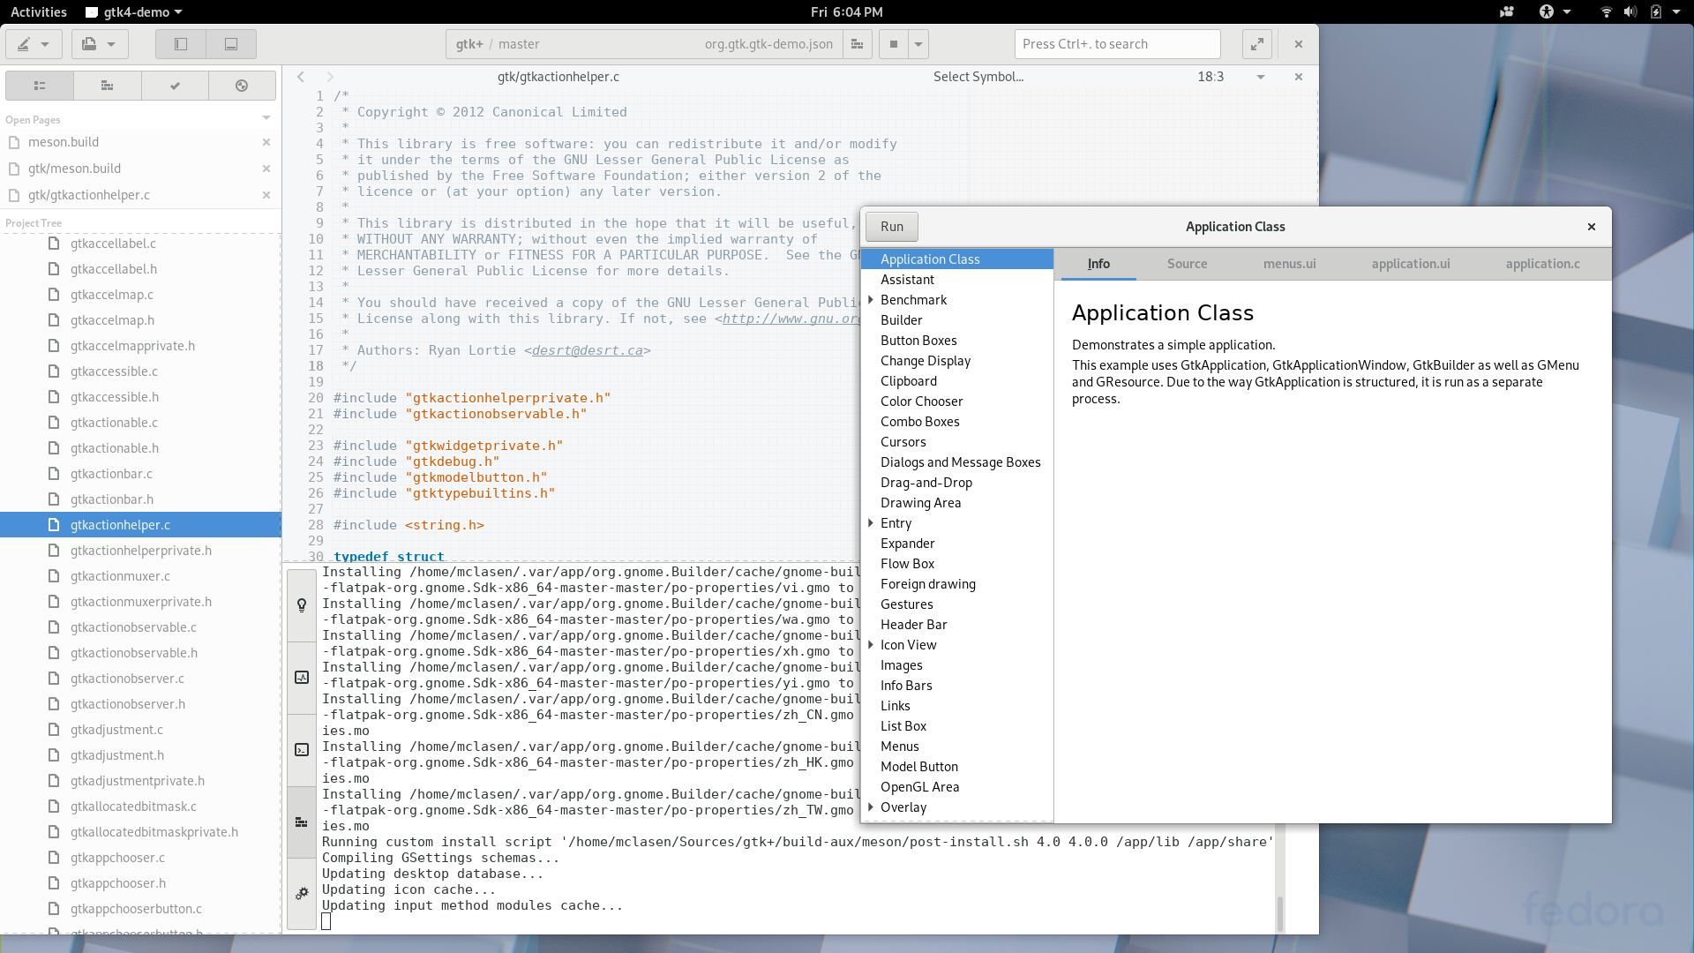Close the gtkactionhelper.c editor view
The height and width of the screenshot is (953, 1694).
(x=1299, y=77)
